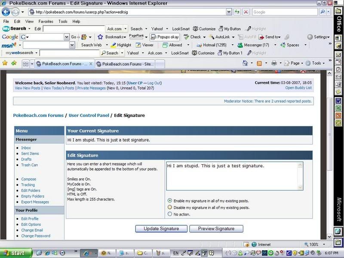Click the Favorites Center star icon
The width and height of the screenshot is (344, 258).
(x=5, y=63)
